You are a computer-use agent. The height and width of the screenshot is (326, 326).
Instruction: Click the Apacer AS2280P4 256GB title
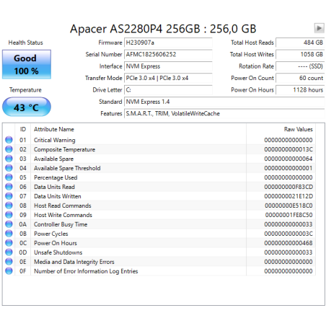163,29
